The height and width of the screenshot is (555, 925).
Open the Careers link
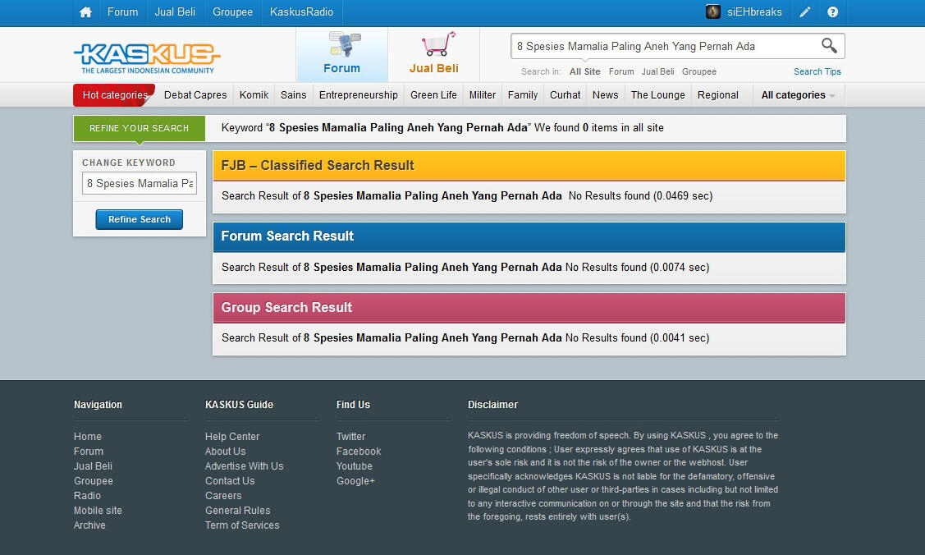223,495
